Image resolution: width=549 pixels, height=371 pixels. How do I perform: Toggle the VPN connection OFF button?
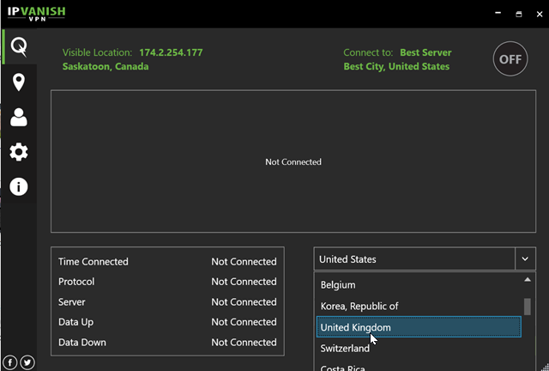tap(510, 59)
